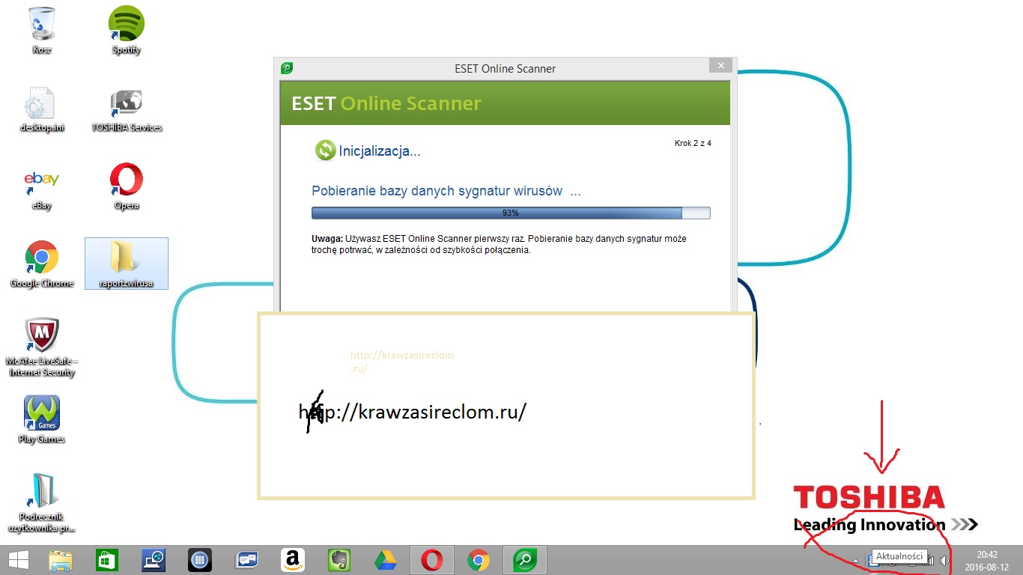This screenshot has height=575, width=1023.
Task: Switch to ESET Online Scanner taskbar button
Action: point(524,560)
